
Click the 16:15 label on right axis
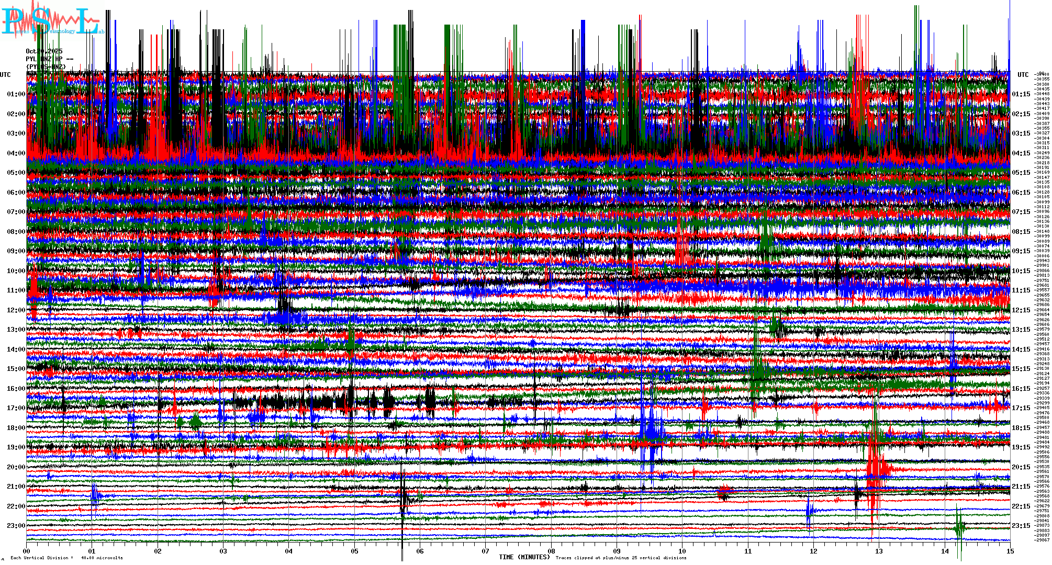[x=1021, y=389]
